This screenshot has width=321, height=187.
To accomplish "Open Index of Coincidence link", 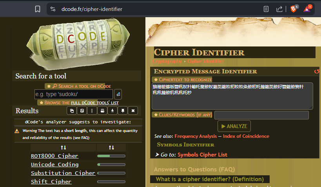I will [246, 136].
